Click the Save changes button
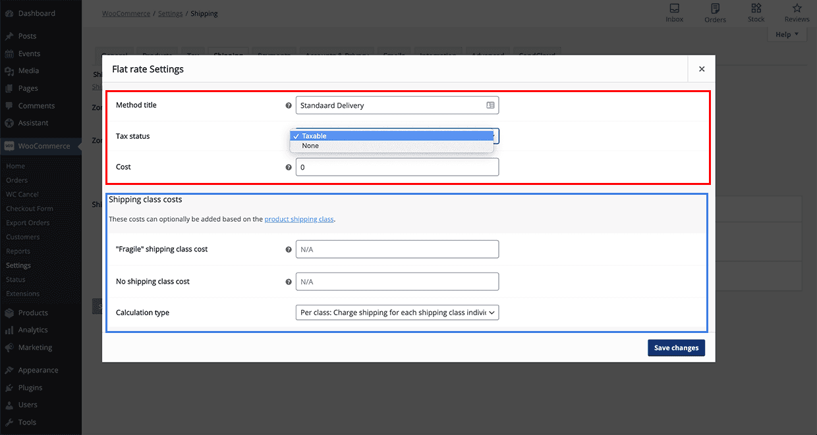Screen dimensions: 817x435 click(676, 347)
